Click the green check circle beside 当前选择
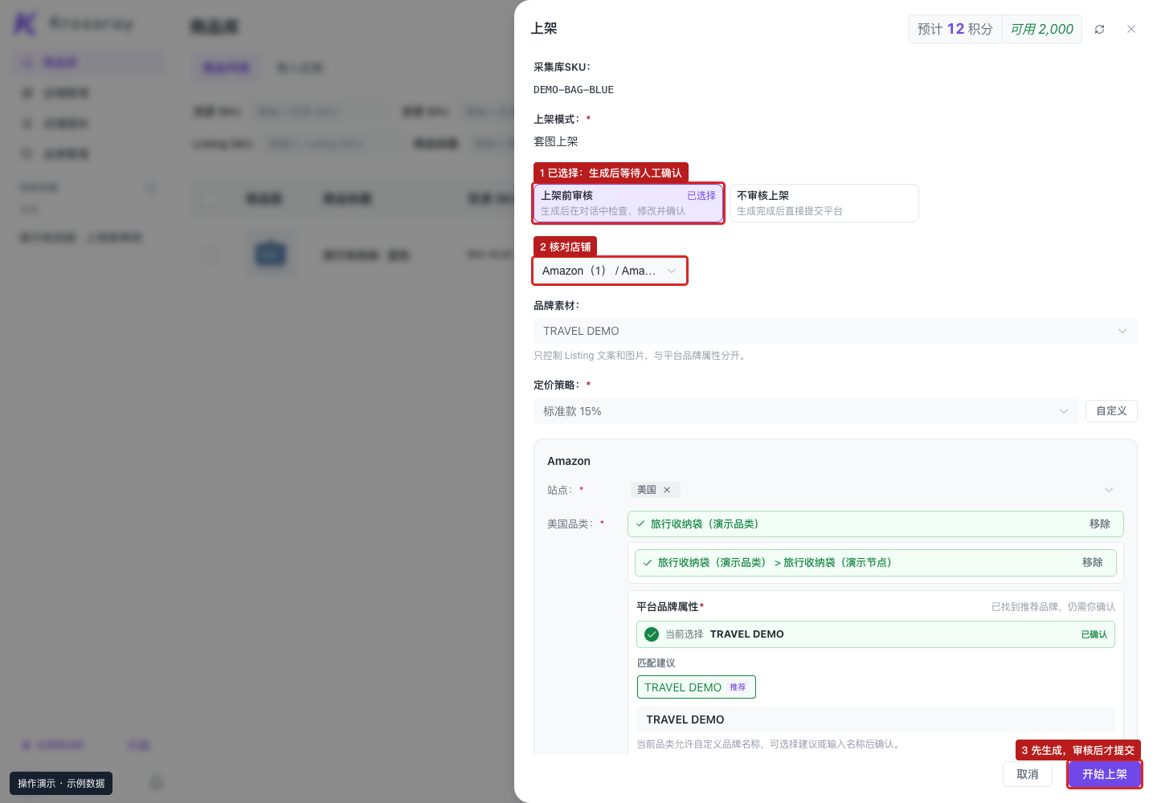The width and height of the screenshot is (1157, 803). pos(652,634)
